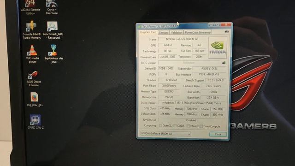The image size is (295, 166).
Task: Click the Close button in GPU-Z
Action: [x=218, y=134]
